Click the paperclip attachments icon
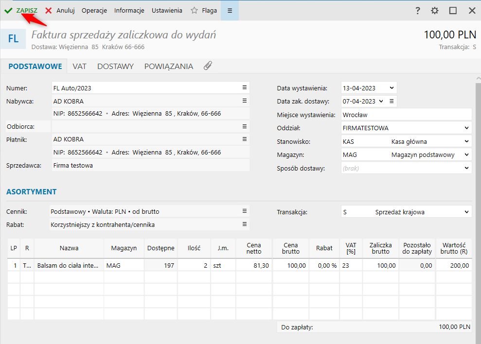 pyautogui.click(x=208, y=66)
